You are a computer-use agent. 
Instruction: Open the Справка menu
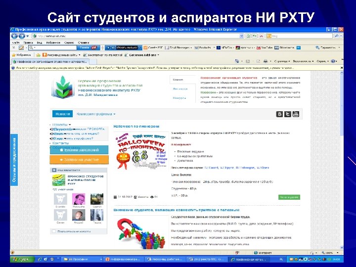(84, 43)
